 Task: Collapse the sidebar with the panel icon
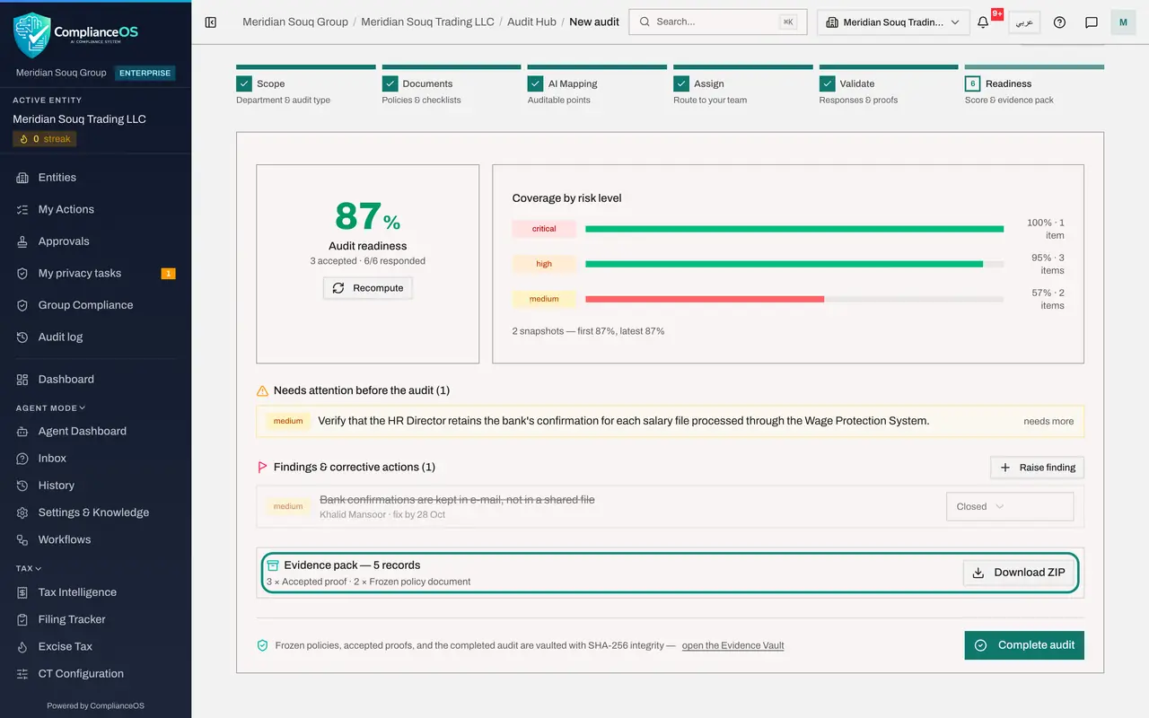(211, 22)
